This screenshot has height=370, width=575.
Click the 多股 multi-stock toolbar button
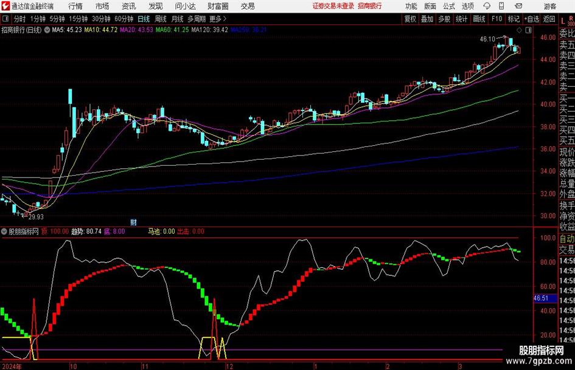pos(444,19)
